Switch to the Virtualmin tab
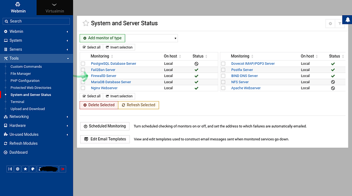Viewport: 352px width, 196px height. click(x=55, y=8)
